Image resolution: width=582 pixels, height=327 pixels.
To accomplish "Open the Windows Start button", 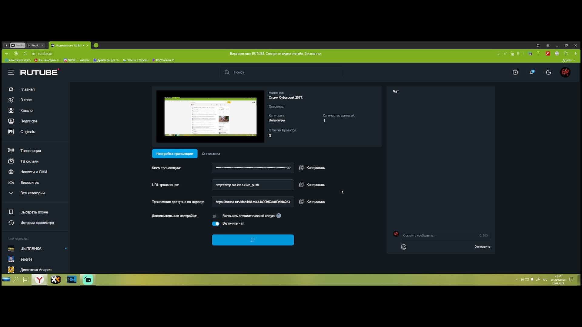I will (6, 279).
